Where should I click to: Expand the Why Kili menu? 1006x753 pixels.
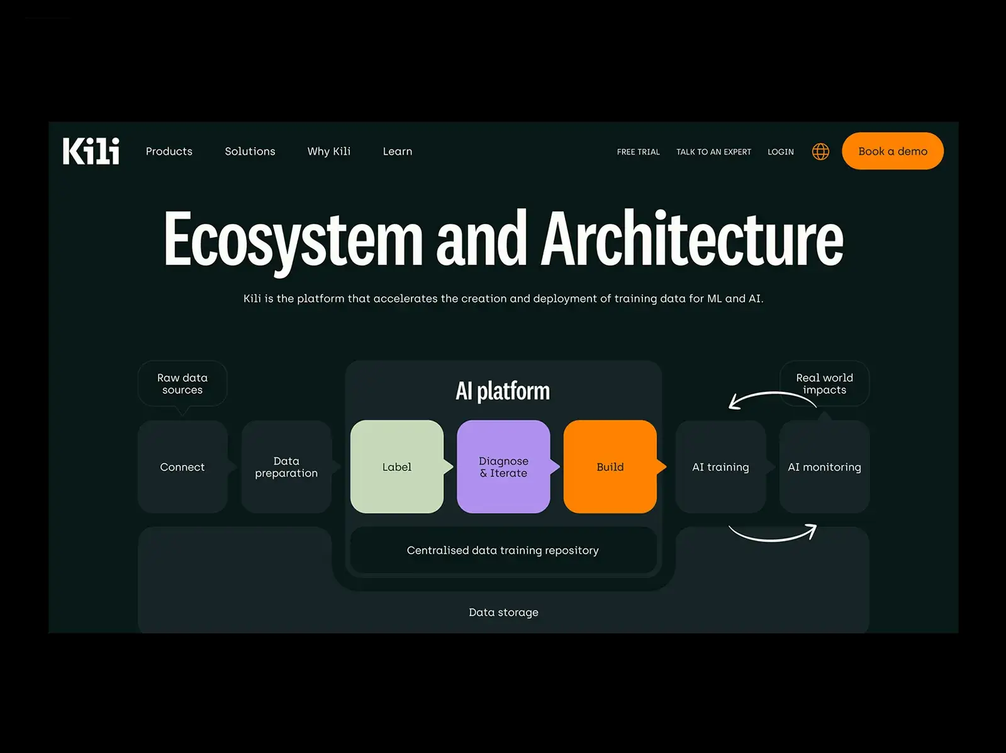coord(328,152)
